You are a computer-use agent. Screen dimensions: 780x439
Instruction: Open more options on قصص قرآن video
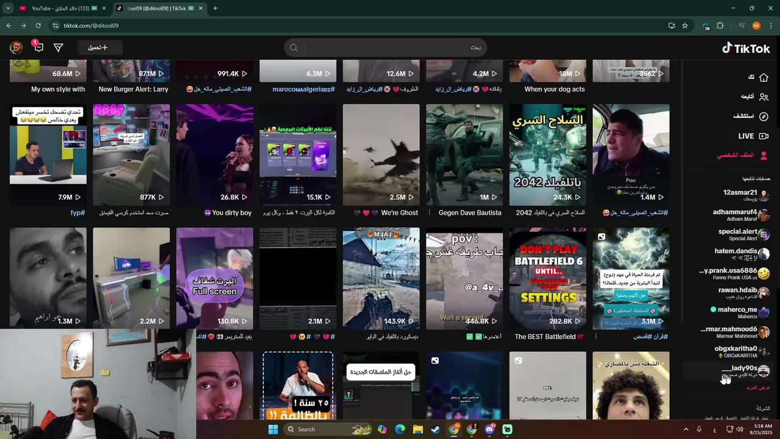pyautogui.click(x=596, y=337)
